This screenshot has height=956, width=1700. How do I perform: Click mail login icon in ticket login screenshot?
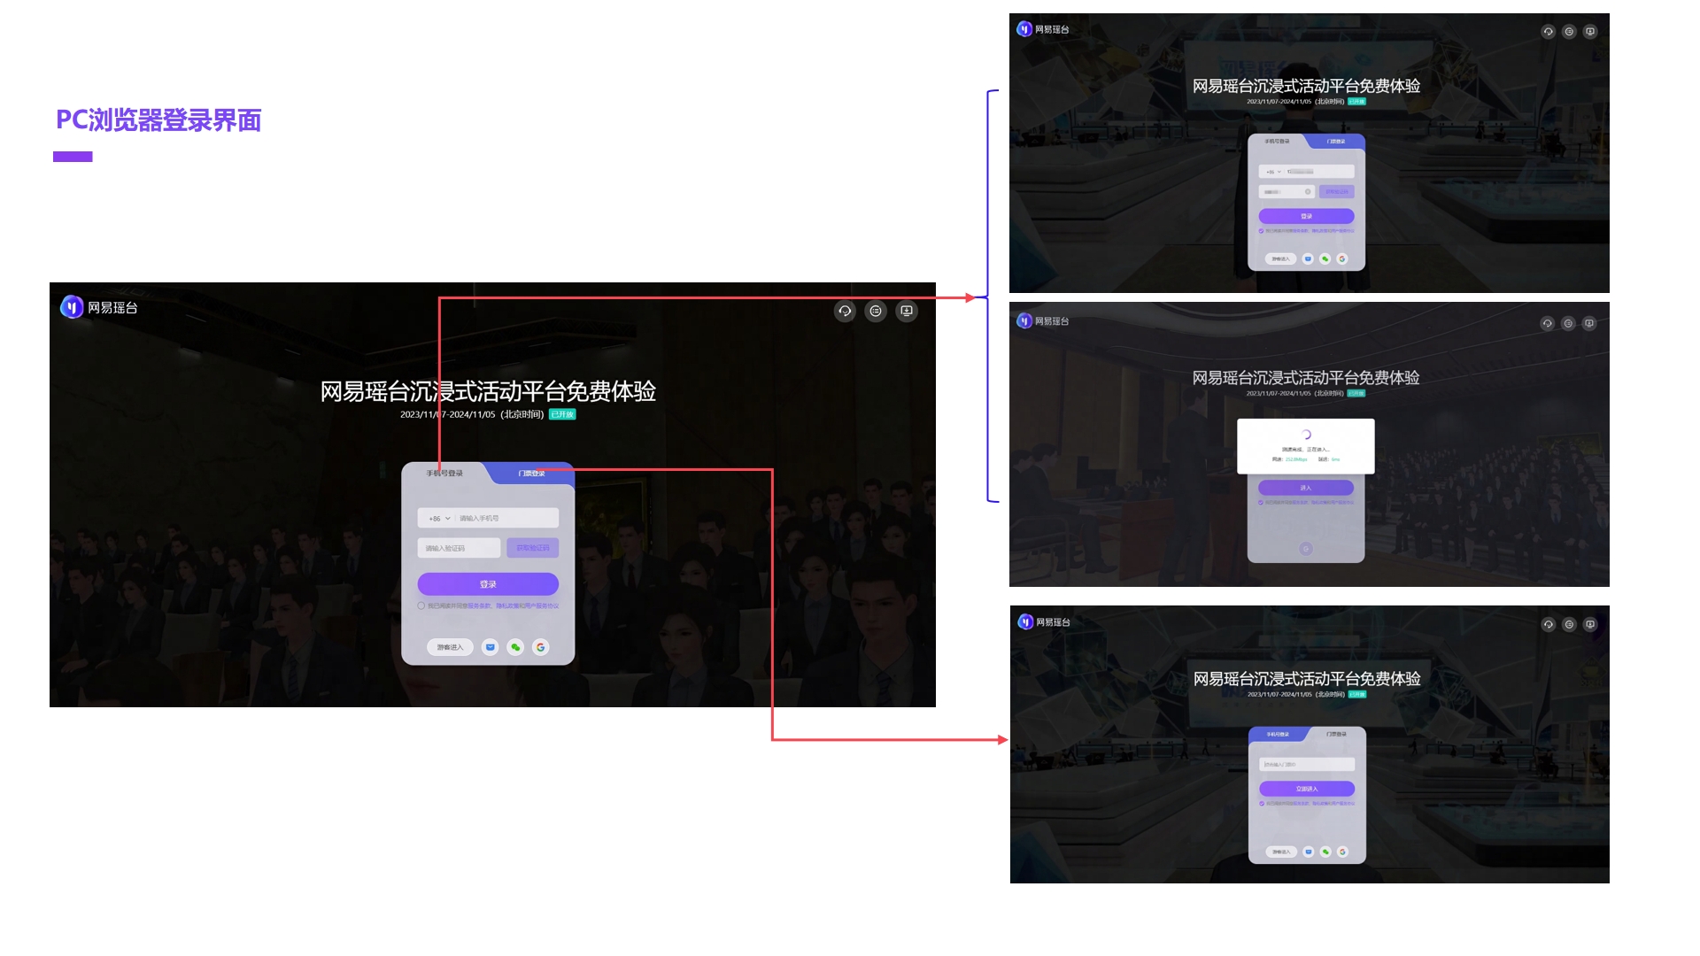pyautogui.click(x=1308, y=852)
